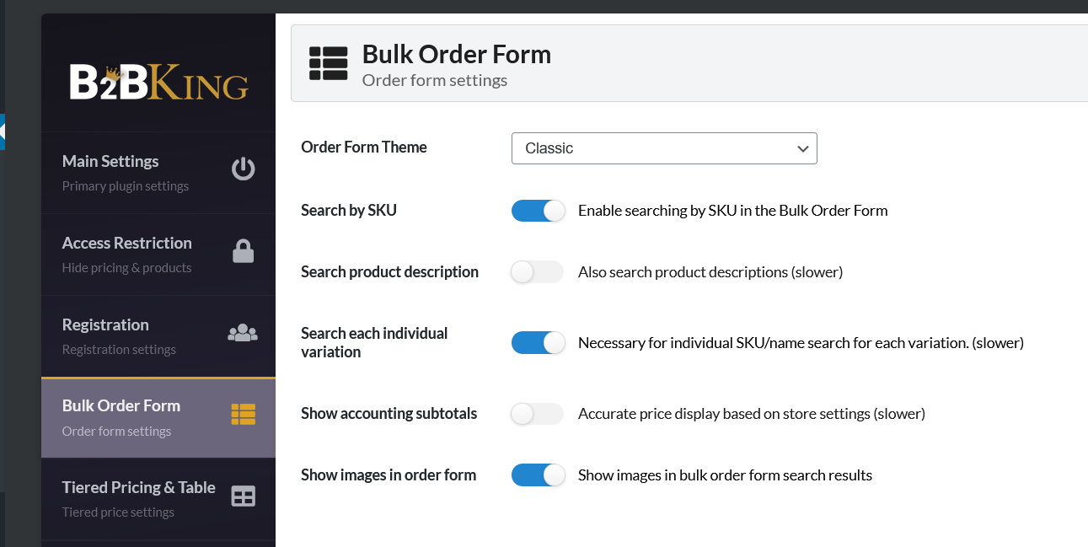Viewport: 1088px width, 547px height.
Task: Click the people icon beside Registration
Action: (x=243, y=332)
